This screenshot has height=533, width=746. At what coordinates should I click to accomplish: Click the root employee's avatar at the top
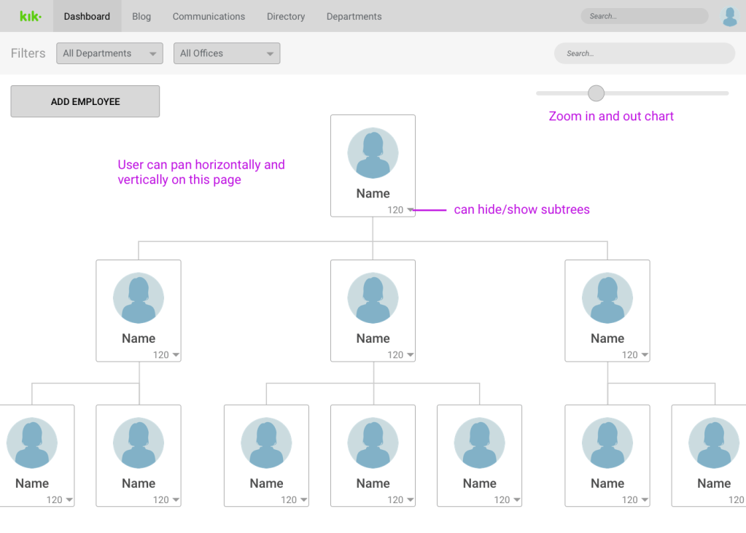[373, 154]
